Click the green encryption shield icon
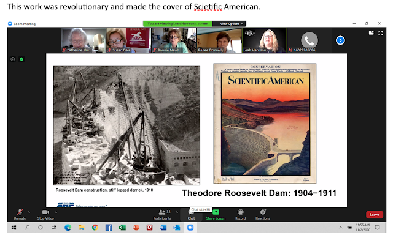 tap(21, 59)
